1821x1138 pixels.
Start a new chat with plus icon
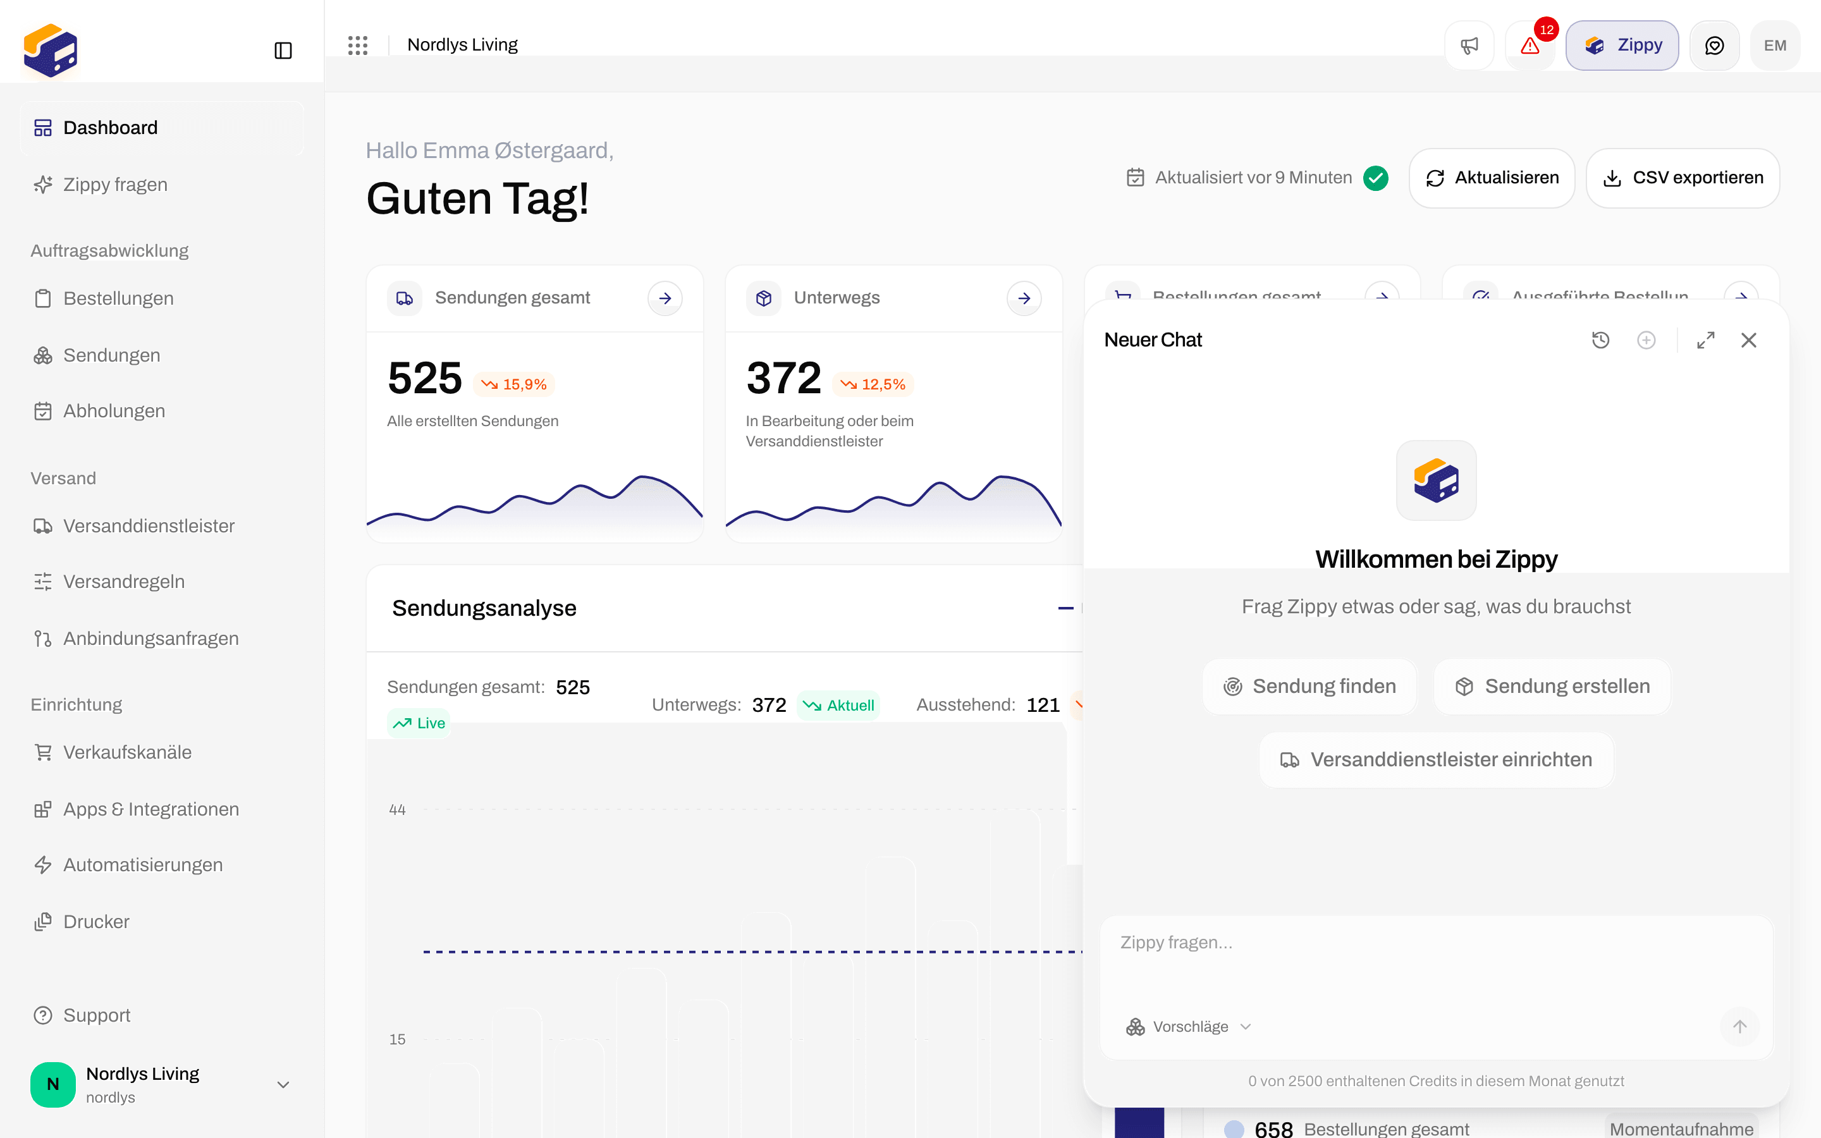[1646, 340]
